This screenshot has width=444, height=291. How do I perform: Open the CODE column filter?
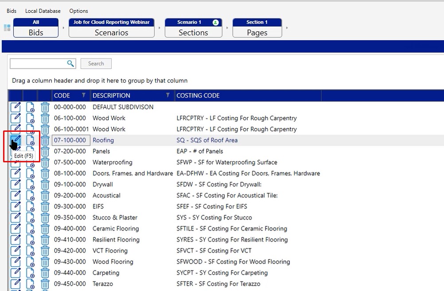click(x=84, y=96)
